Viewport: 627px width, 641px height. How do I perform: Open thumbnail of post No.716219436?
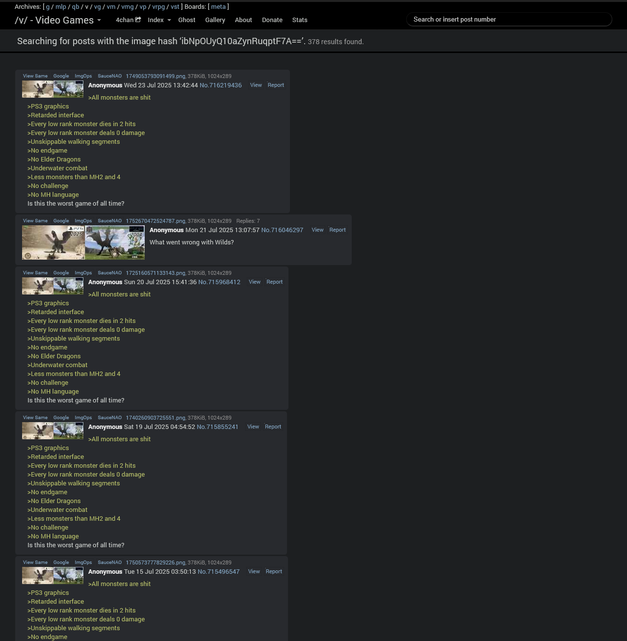click(52, 89)
